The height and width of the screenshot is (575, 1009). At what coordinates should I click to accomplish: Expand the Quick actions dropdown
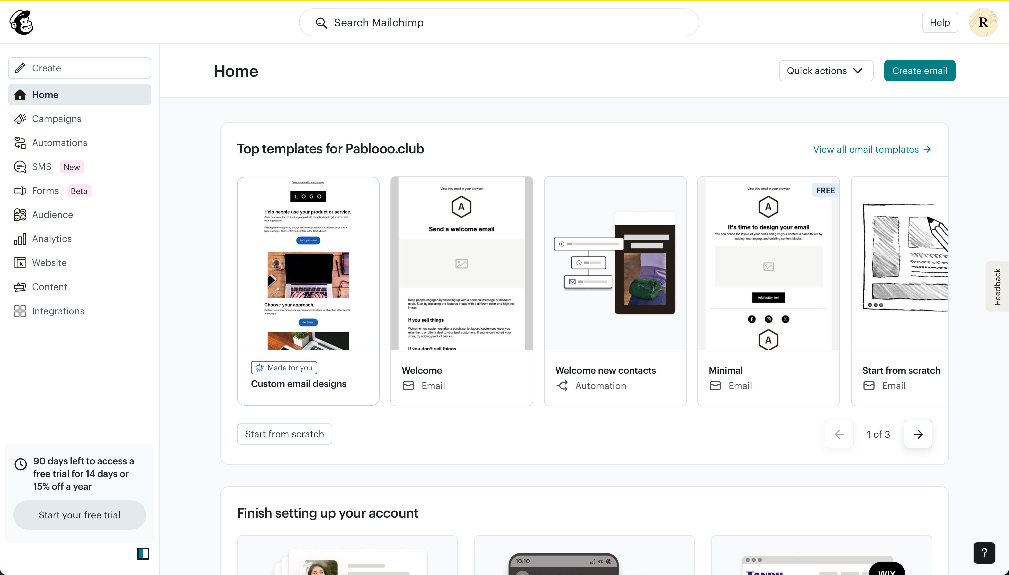point(826,71)
